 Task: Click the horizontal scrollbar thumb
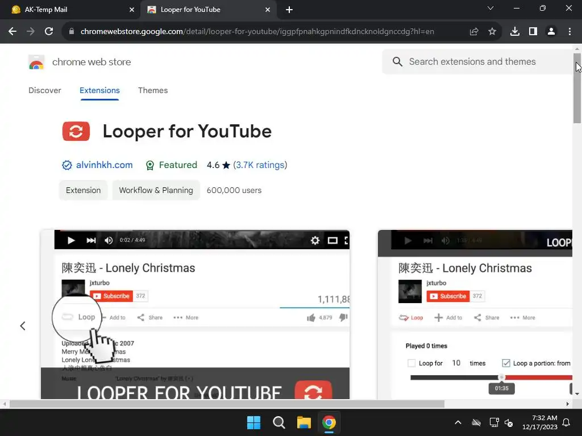coord(227,404)
